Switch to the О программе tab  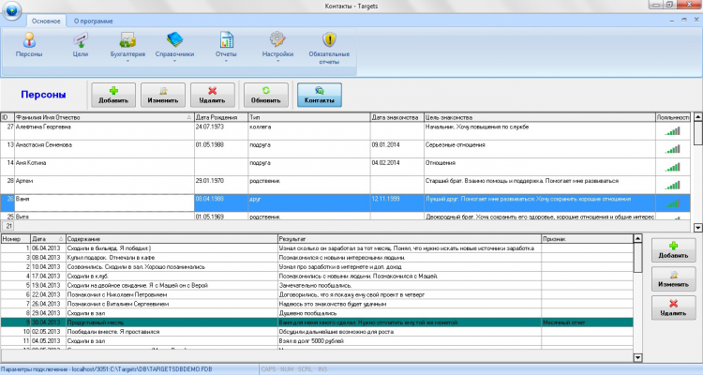pyautogui.click(x=93, y=21)
